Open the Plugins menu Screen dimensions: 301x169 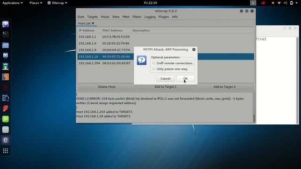coord(164,17)
